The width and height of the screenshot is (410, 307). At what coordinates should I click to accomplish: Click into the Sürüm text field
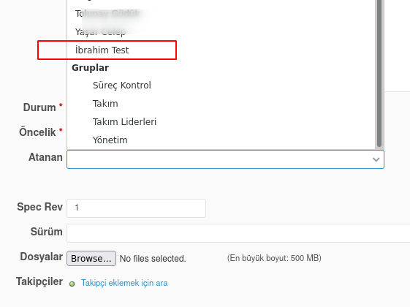click(x=238, y=233)
